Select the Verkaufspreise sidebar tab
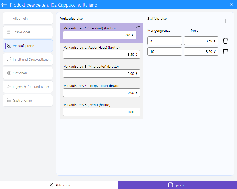This screenshot has height=189, width=237. tap(28, 46)
